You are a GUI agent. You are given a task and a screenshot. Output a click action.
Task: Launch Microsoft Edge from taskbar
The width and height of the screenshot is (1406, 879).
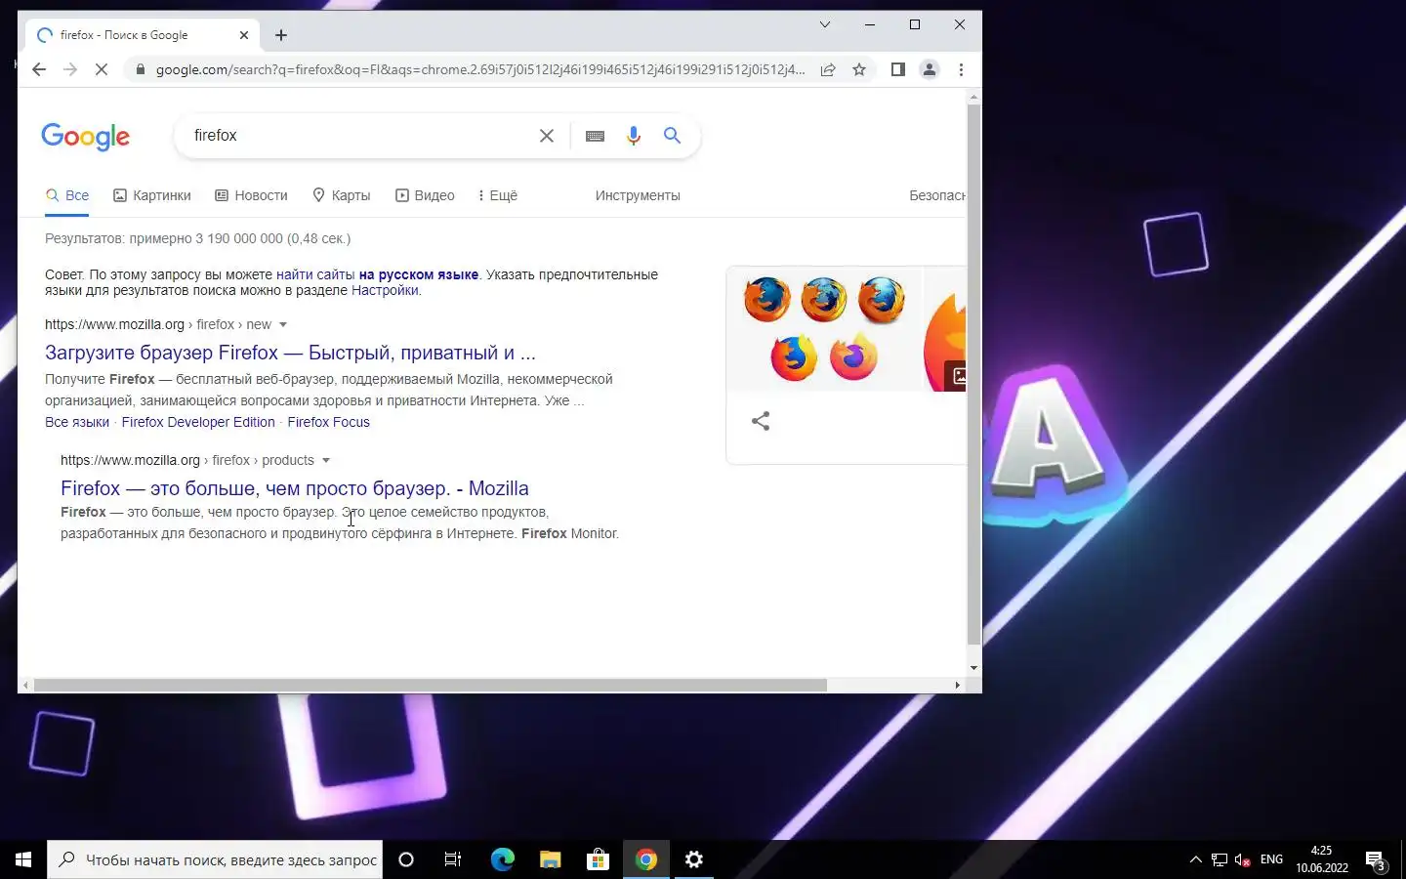[x=502, y=859]
